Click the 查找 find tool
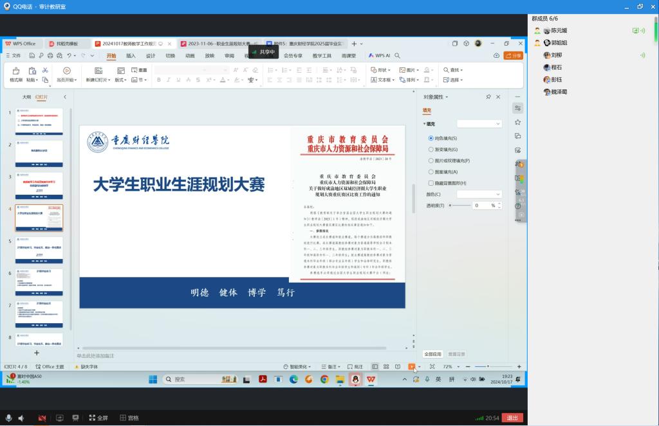The image size is (659, 426). (x=453, y=70)
